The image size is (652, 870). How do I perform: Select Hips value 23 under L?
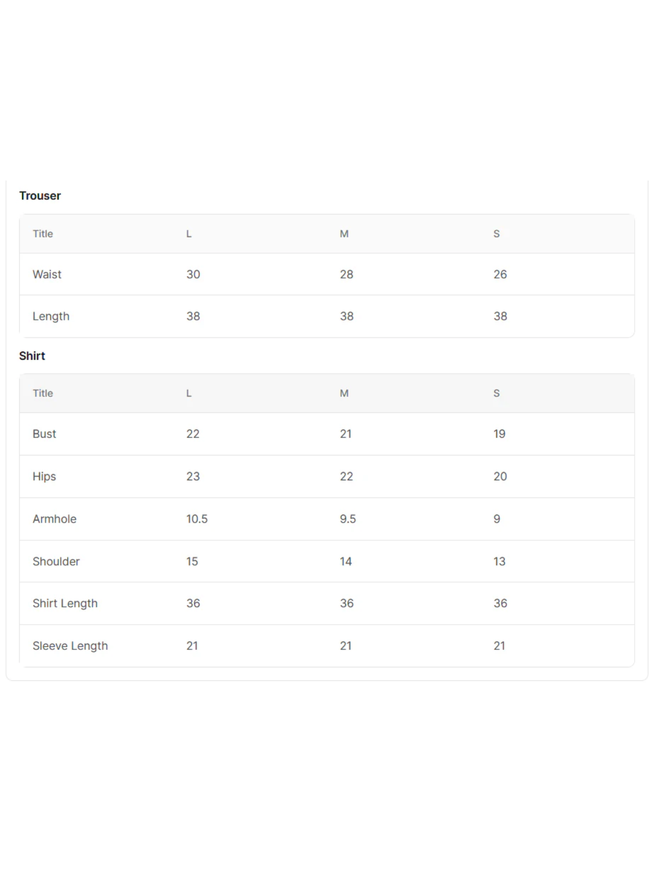click(193, 476)
